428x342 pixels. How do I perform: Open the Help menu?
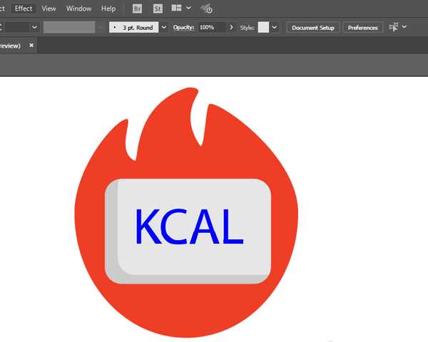point(108,9)
